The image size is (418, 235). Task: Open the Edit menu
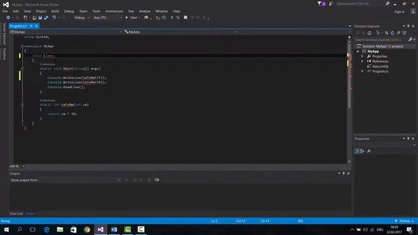click(16, 11)
